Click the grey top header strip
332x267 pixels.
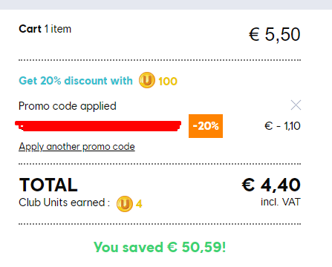(166, 4)
